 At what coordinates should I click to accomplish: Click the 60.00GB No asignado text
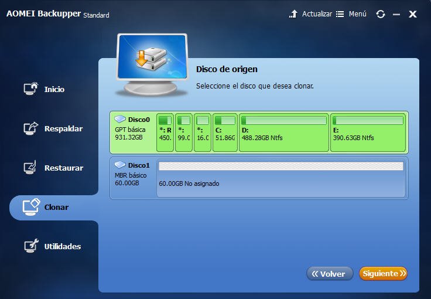point(189,184)
